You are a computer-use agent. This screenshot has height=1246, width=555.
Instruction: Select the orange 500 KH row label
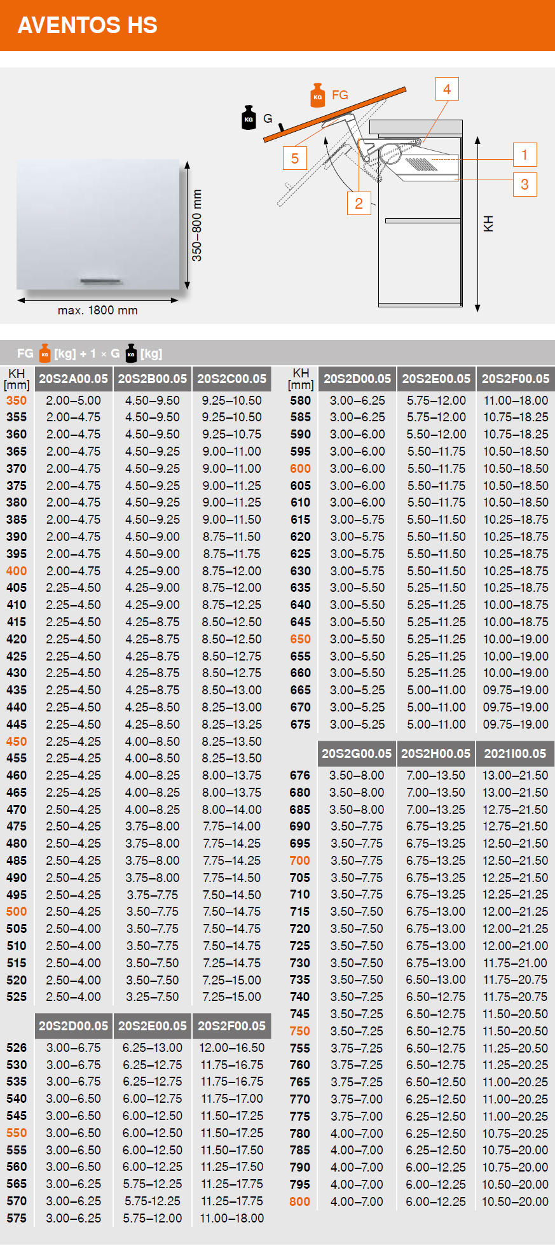coord(17,911)
